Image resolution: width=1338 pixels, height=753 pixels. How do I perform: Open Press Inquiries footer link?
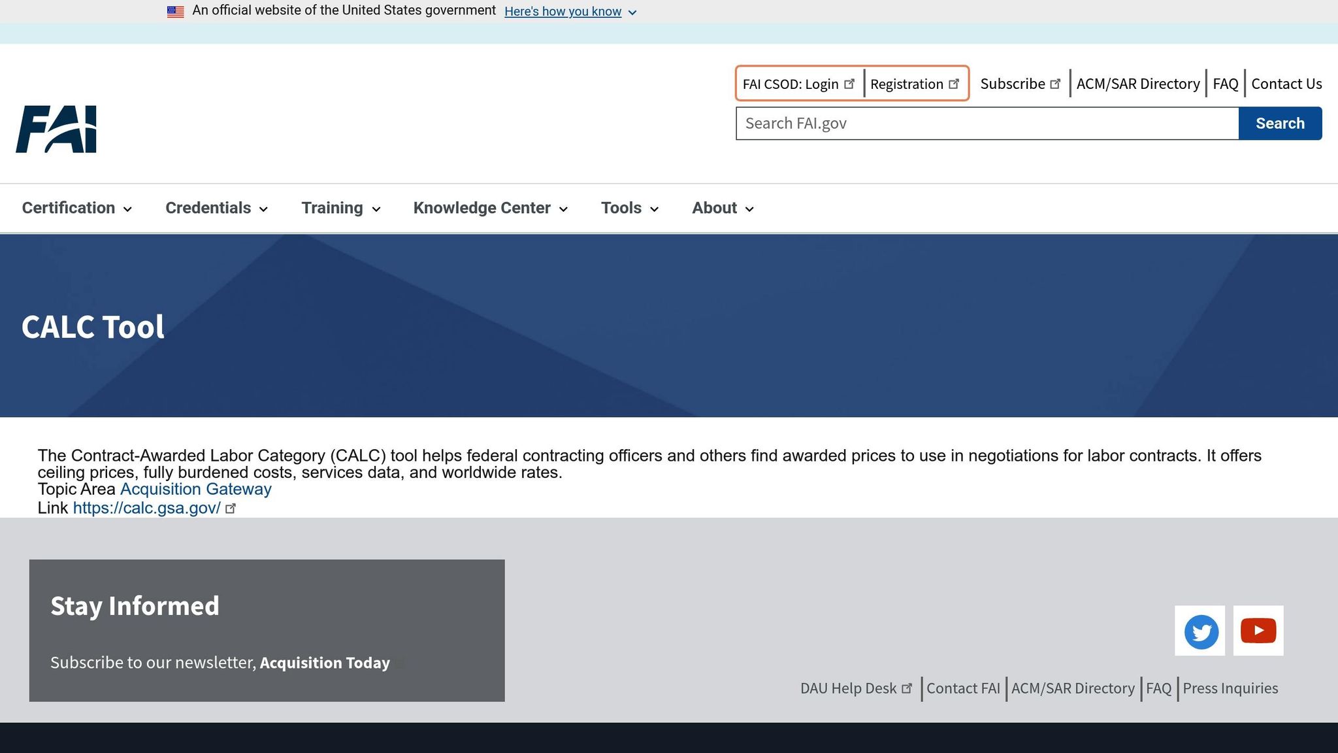tap(1230, 688)
